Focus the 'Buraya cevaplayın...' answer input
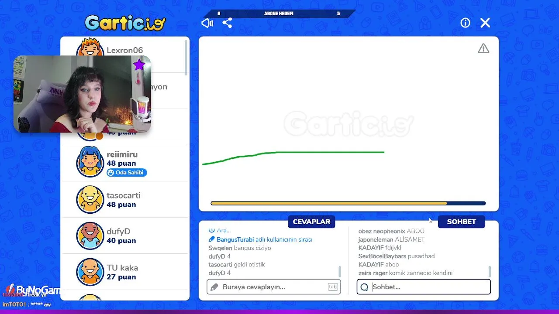This screenshot has width=559, height=314. (x=274, y=287)
